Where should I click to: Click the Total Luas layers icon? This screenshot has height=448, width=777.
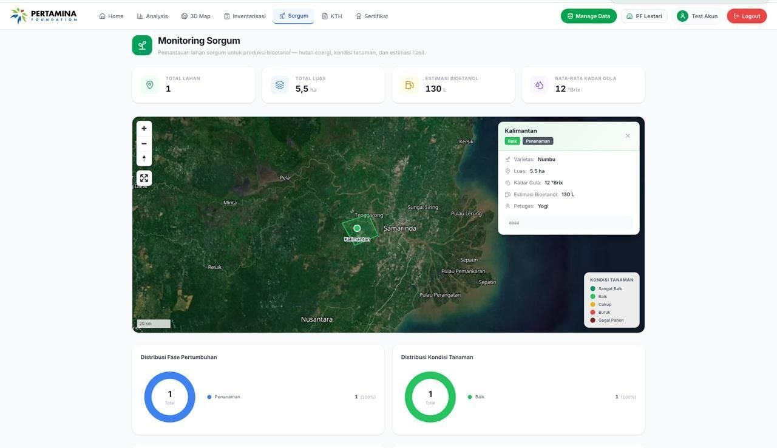click(x=280, y=85)
